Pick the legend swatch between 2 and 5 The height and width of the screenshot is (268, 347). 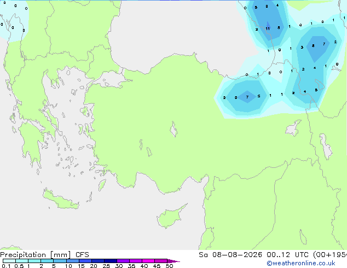coord(47,261)
